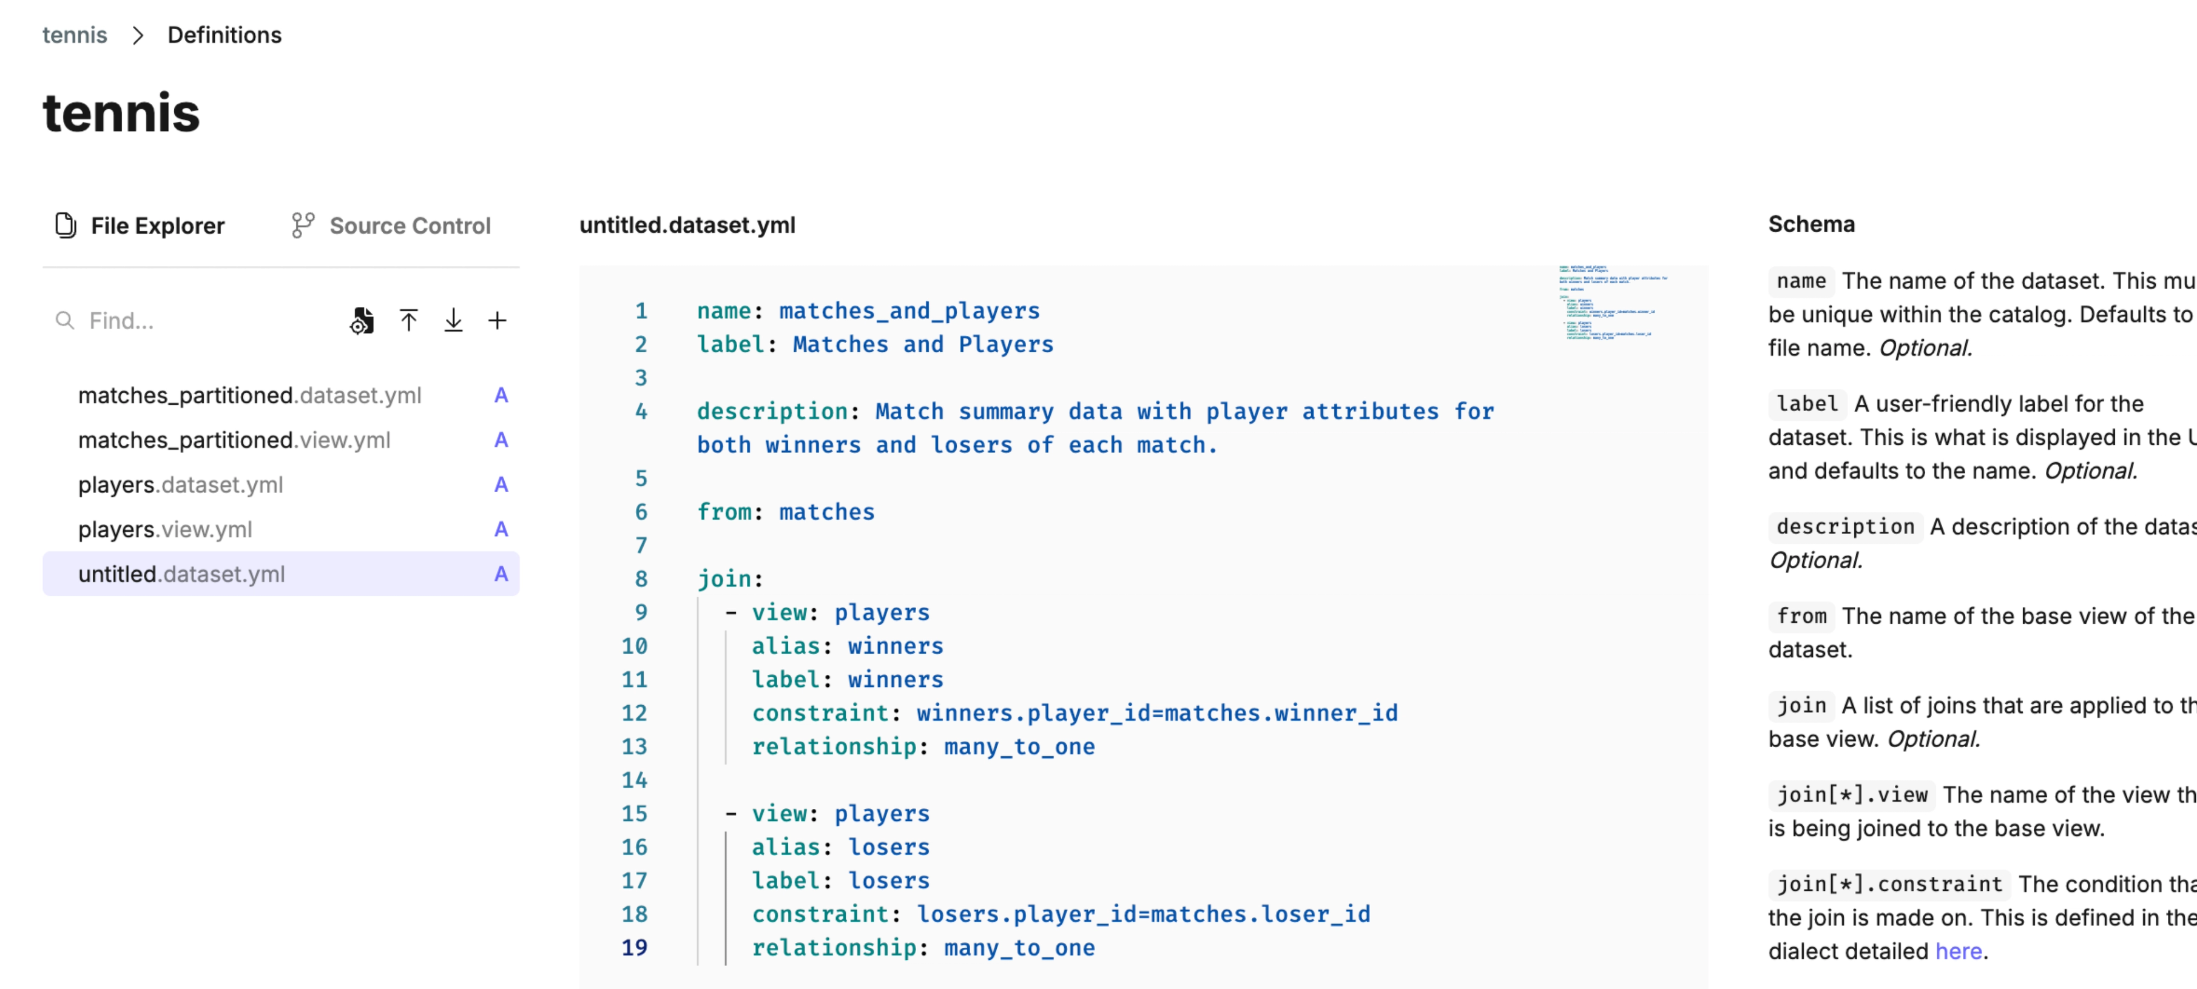Click the upload arrow icon
Image resolution: width=2197 pixels, height=989 pixels.
(x=408, y=321)
